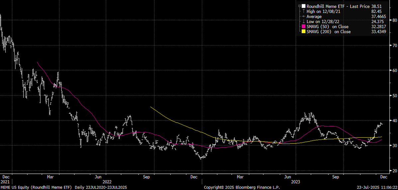This screenshot has height=190, width=398.
Task: Select the 'Average' legend row label
Action: [x=314, y=17]
